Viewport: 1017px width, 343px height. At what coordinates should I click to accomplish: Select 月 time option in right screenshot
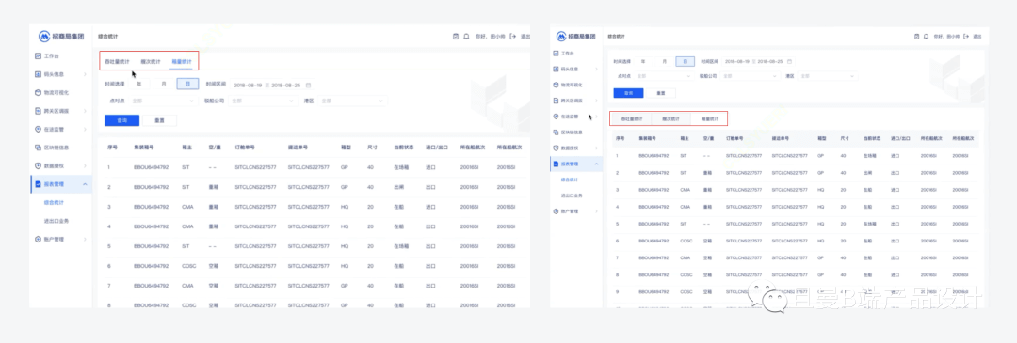click(664, 61)
